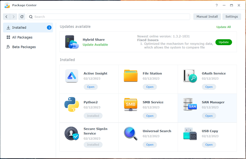Click the update count badge on Installed
This screenshot has width=246, height=159.
point(49,28)
